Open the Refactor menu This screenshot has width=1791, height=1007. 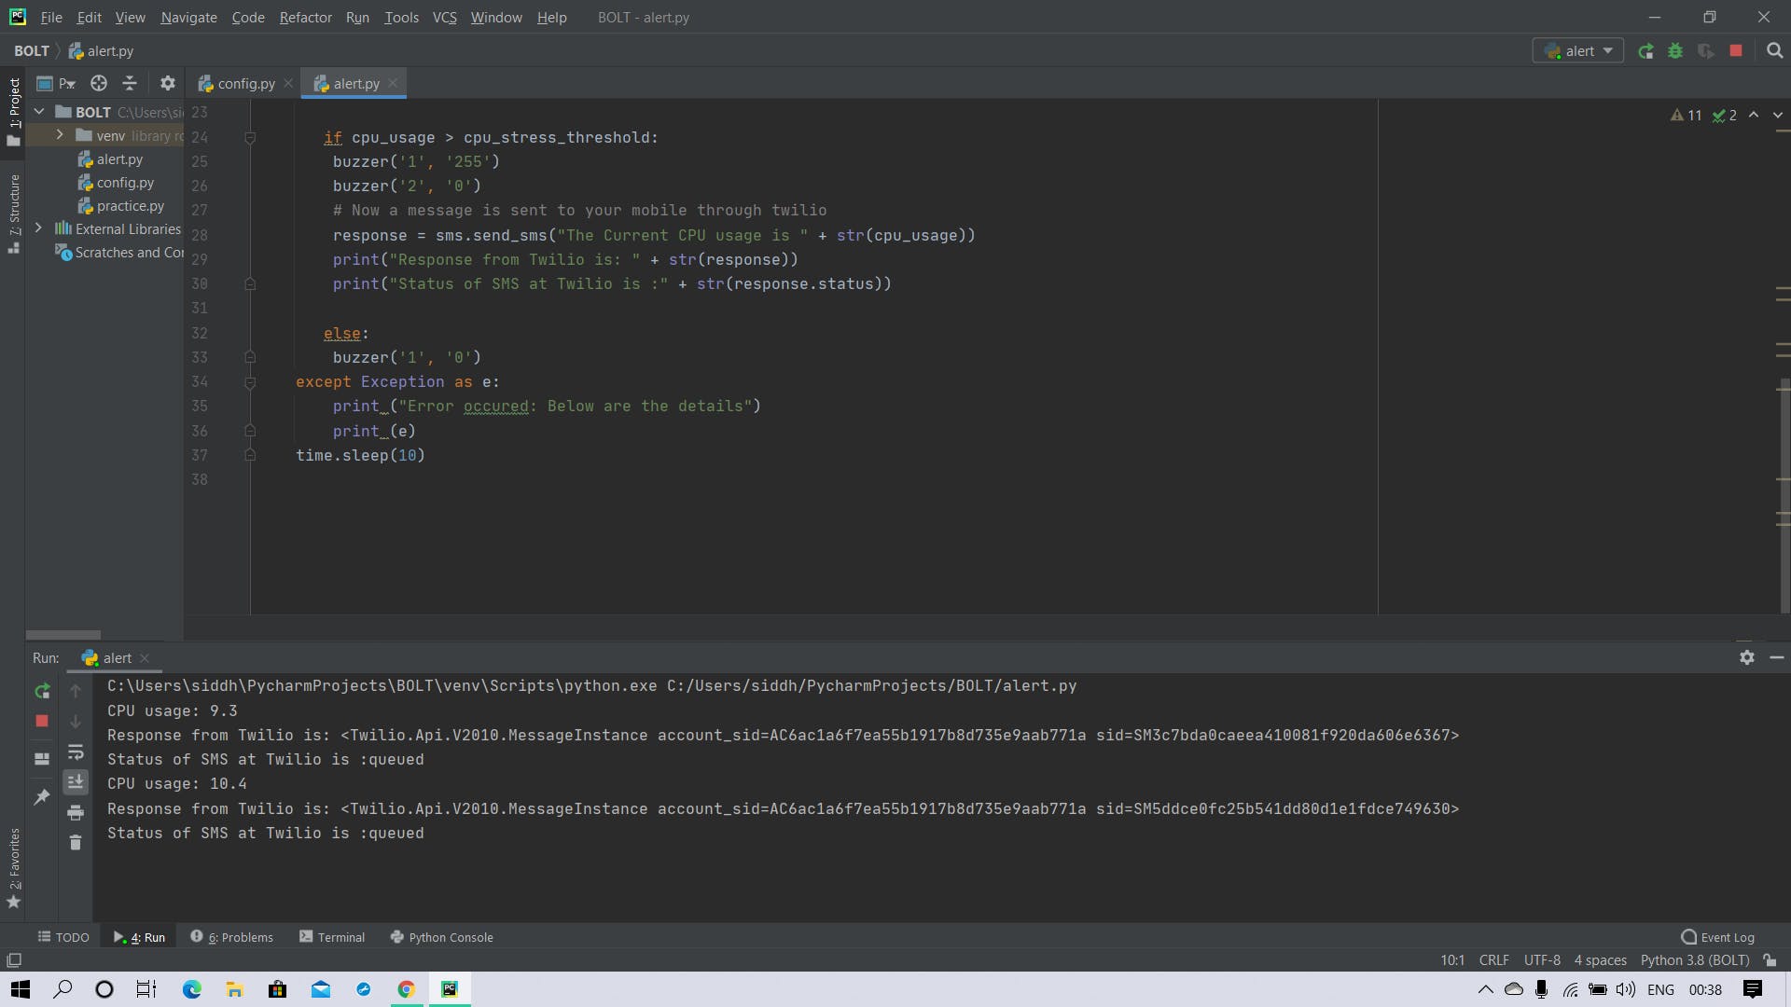(305, 17)
